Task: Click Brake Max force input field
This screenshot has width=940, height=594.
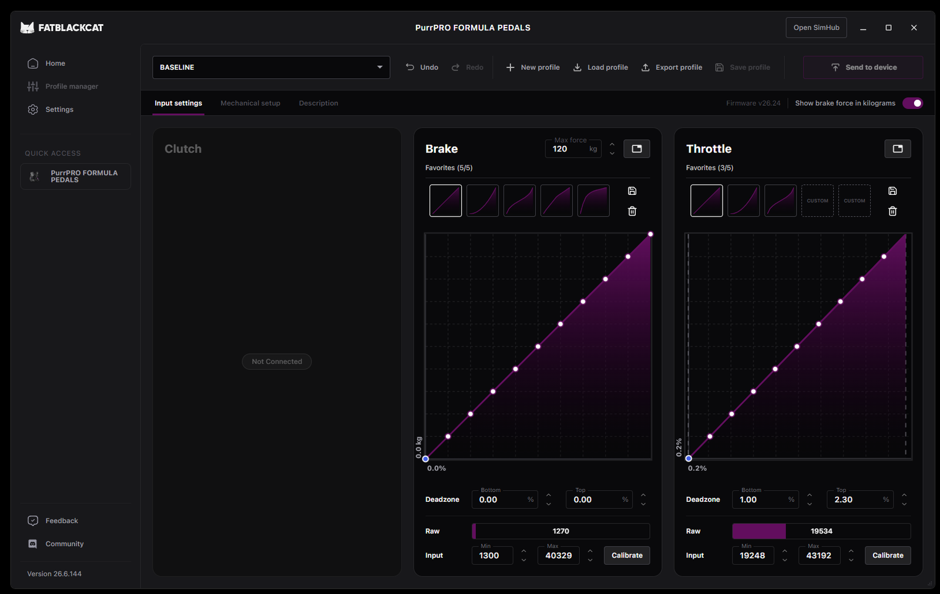Action: click(x=573, y=149)
